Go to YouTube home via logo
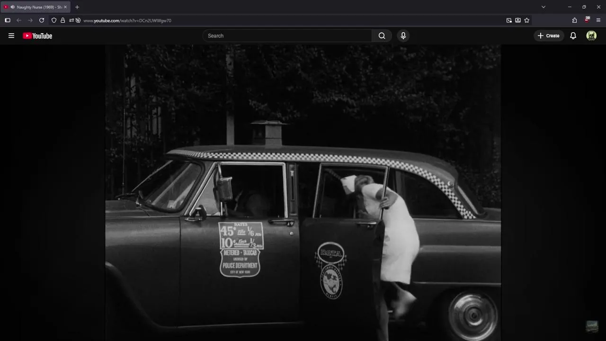The height and width of the screenshot is (341, 606). click(x=37, y=36)
